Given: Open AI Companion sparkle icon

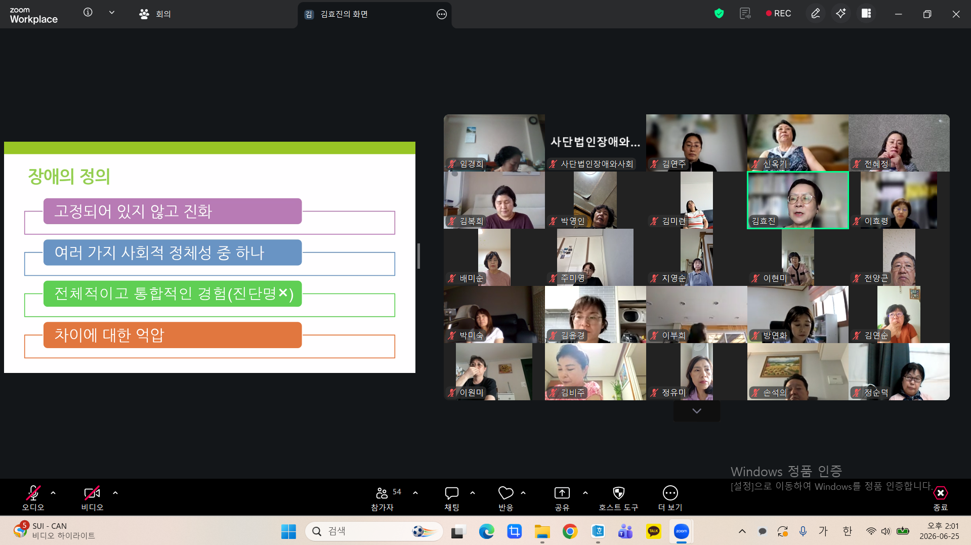Looking at the screenshot, I should tap(841, 14).
